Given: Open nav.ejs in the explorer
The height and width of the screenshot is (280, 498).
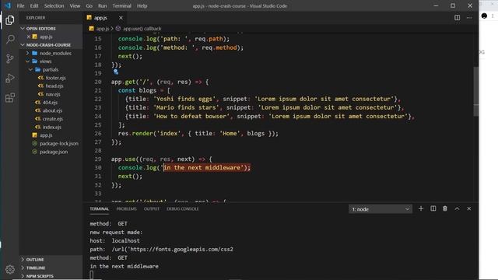Looking at the screenshot, I should click(53, 94).
